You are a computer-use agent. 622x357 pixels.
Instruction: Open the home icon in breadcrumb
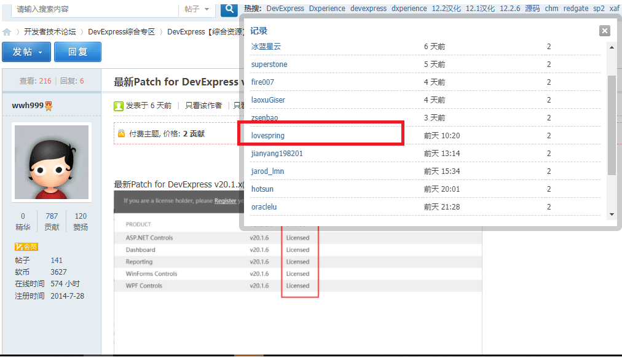7,32
